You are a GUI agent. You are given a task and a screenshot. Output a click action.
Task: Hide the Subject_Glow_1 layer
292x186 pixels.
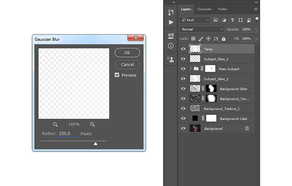click(x=183, y=59)
